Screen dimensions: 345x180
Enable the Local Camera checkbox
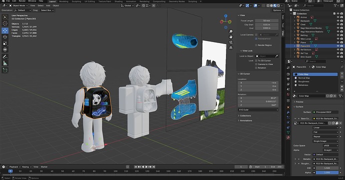click(256, 35)
